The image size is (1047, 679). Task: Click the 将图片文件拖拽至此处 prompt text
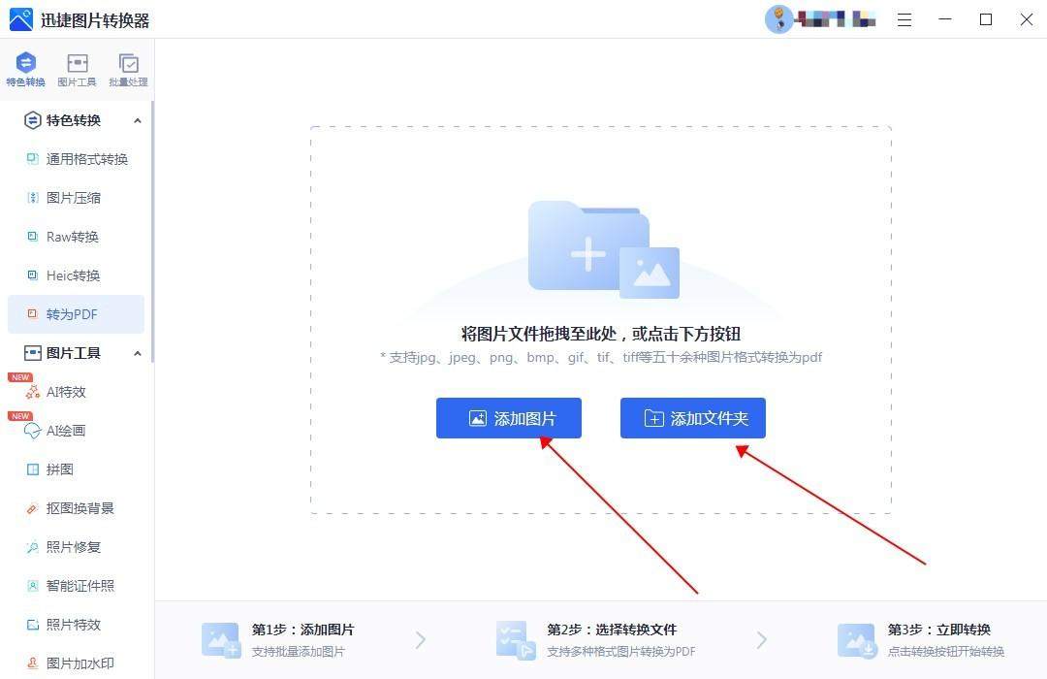(601, 334)
